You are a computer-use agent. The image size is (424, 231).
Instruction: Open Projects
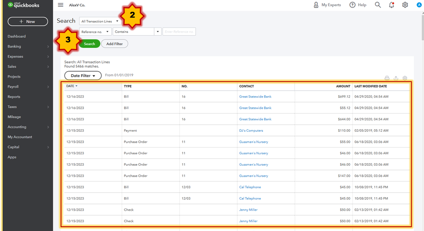coord(14,76)
